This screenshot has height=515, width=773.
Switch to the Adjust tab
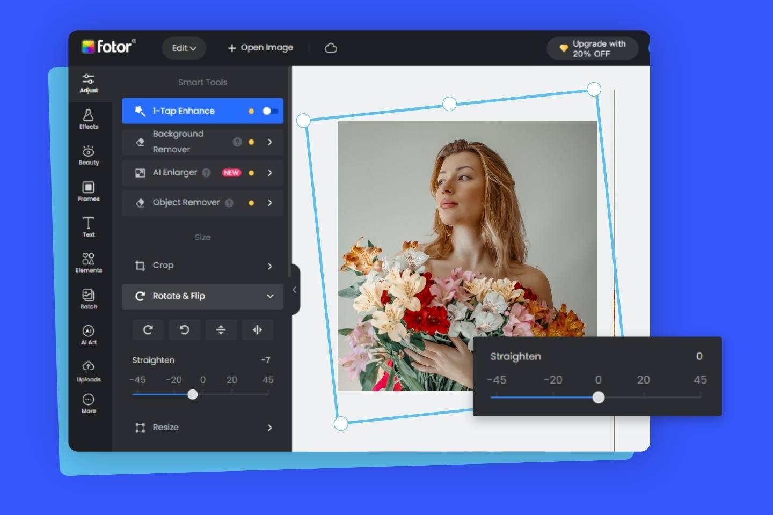coord(89,83)
